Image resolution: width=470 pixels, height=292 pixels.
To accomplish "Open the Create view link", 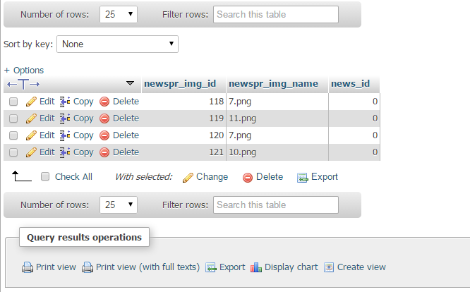I will pyautogui.click(x=361, y=267).
